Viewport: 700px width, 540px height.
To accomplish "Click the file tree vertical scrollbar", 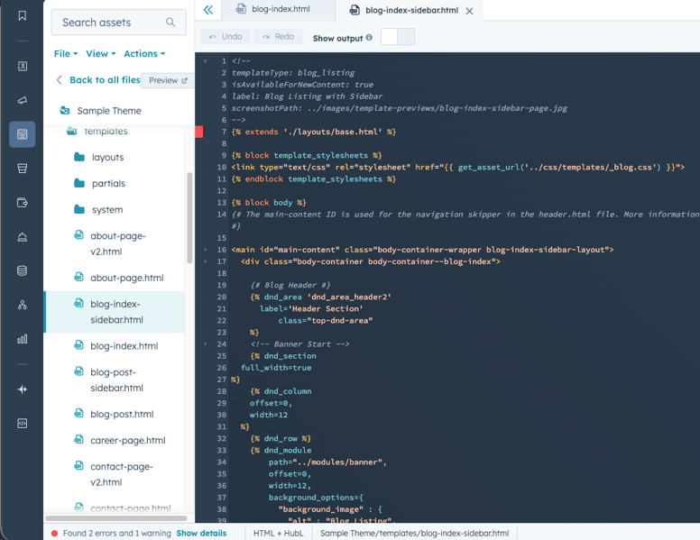I will coord(189,217).
